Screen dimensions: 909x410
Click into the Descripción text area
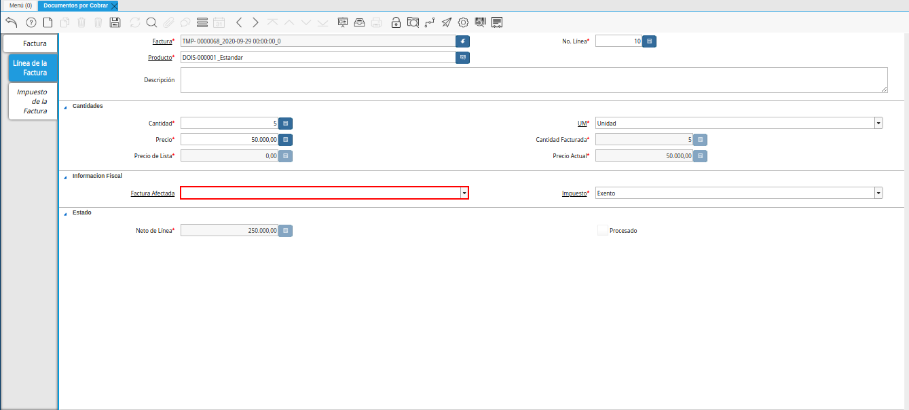click(x=534, y=79)
